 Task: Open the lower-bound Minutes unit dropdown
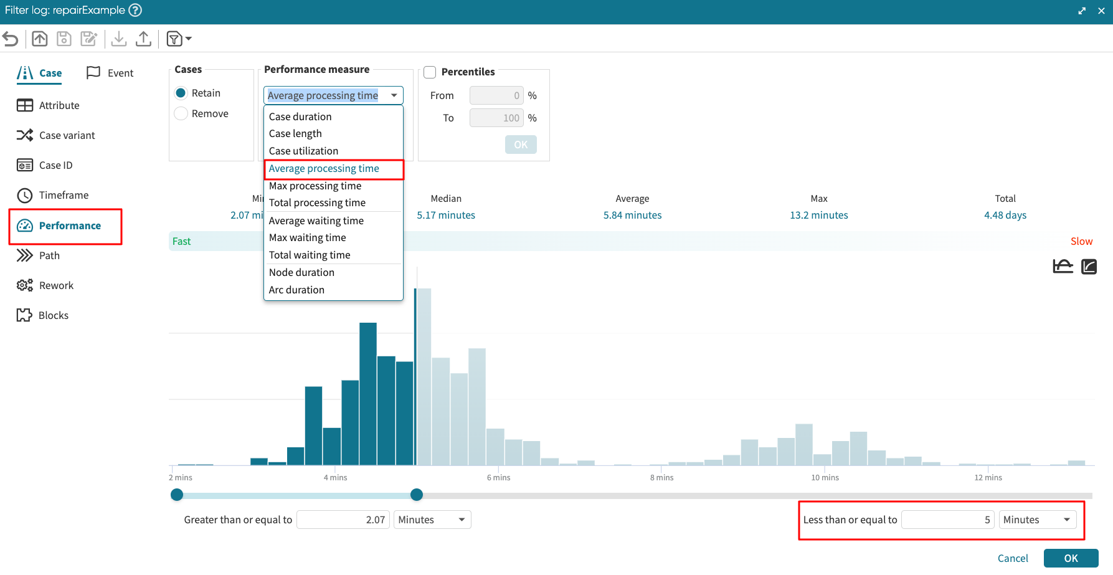pos(432,520)
